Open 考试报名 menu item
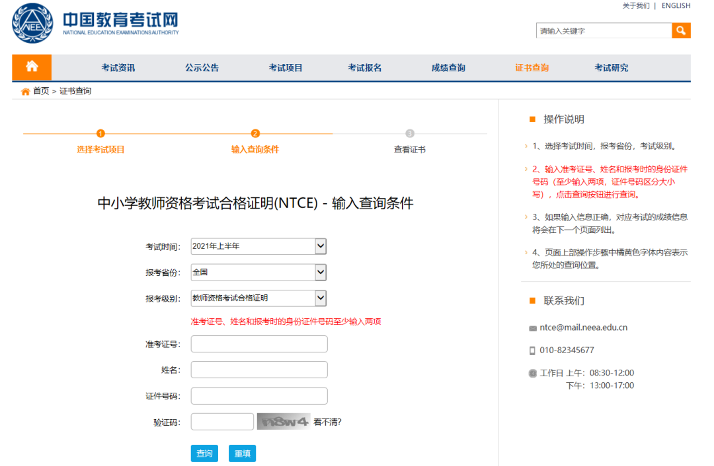 (365, 68)
